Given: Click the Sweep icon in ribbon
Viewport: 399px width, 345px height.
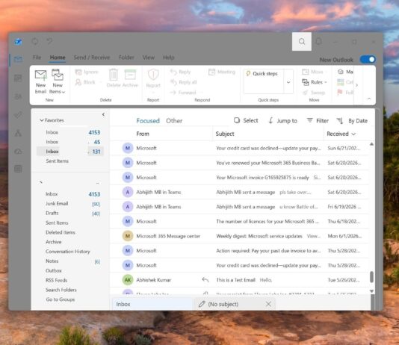Looking at the screenshot, I should point(305,93).
